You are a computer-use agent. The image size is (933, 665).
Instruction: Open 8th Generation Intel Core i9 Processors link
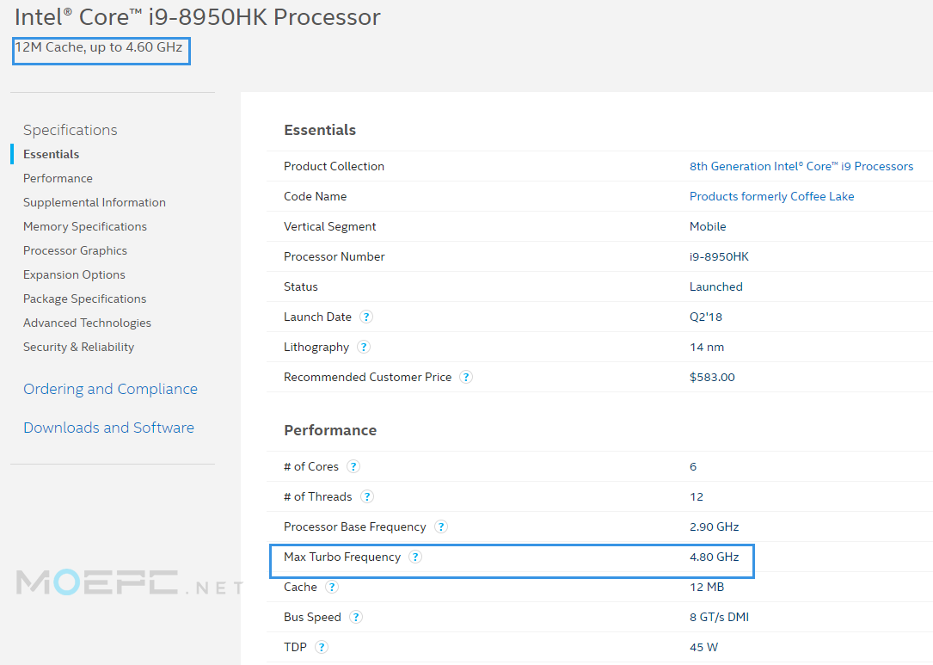pos(801,166)
